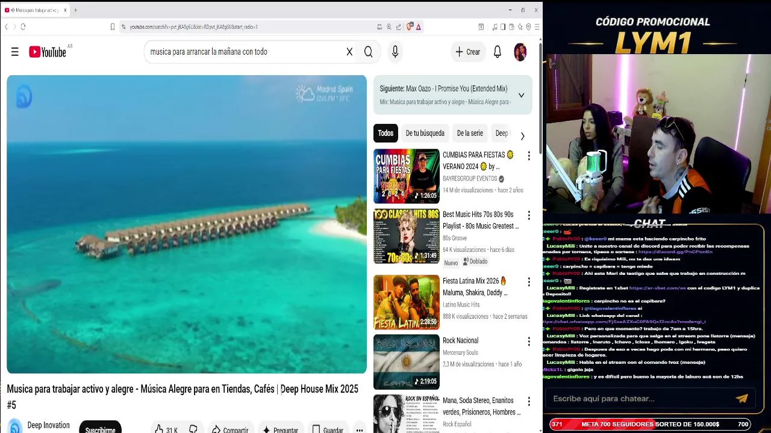771x433 pixels.
Task: Collapse the Siguiente mix playlist panel
Action: click(521, 95)
